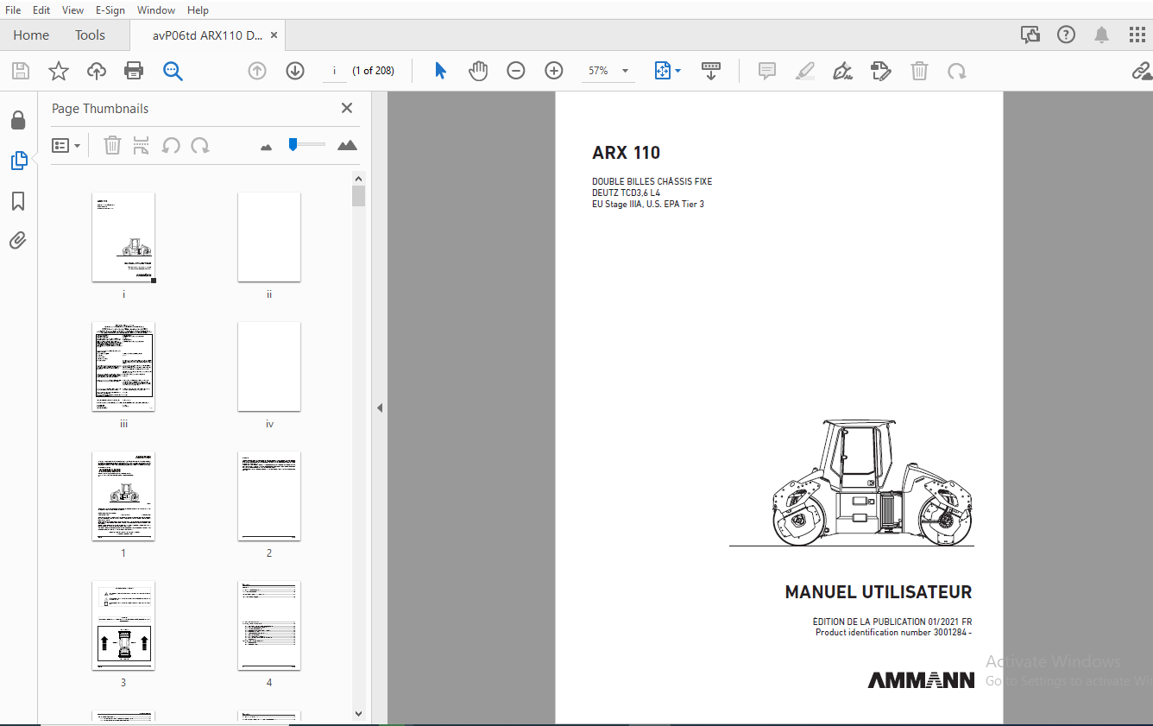Zoom in with the plus circle icon
This screenshot has width=1153, height=726.
click(554, 71)
